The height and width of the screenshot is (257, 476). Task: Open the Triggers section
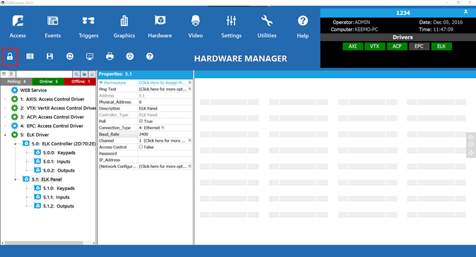(x=88, y=27)
